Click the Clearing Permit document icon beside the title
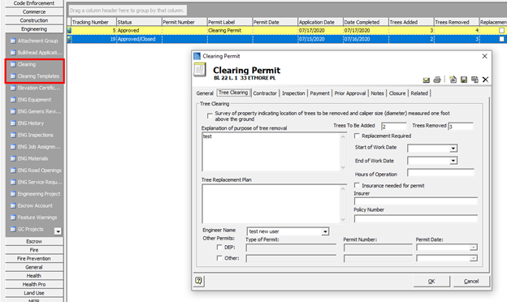This screenshot has height=302, width=507. click(x=200, y=70)
